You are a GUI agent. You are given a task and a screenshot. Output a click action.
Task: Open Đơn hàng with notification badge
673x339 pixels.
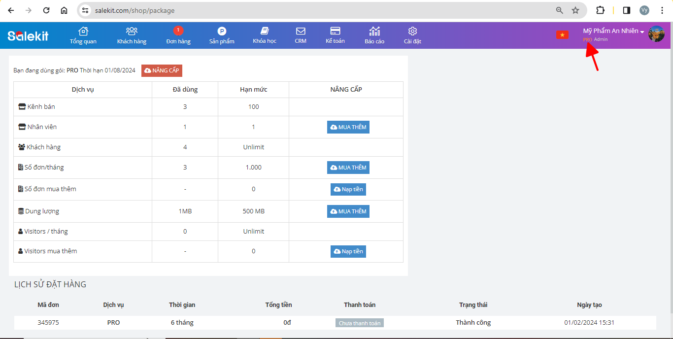coord(178,32)
